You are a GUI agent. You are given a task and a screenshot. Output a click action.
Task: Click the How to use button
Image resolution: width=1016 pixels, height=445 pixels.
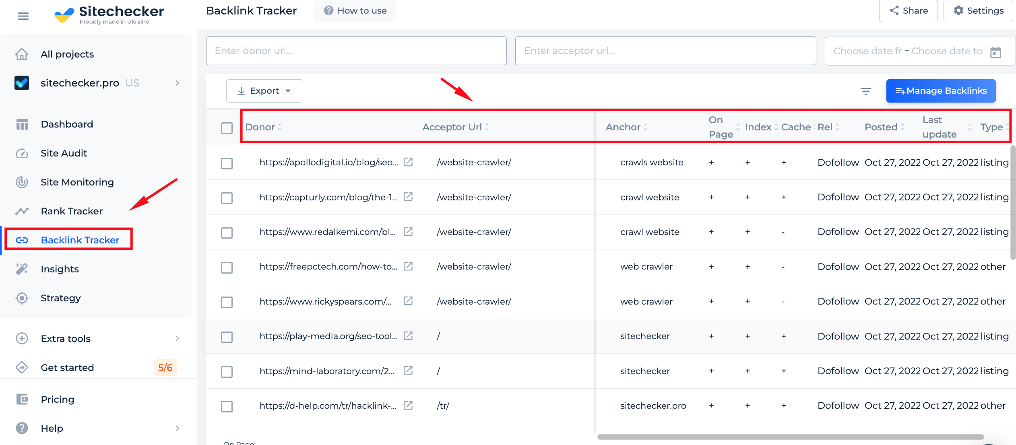point(355,11)
